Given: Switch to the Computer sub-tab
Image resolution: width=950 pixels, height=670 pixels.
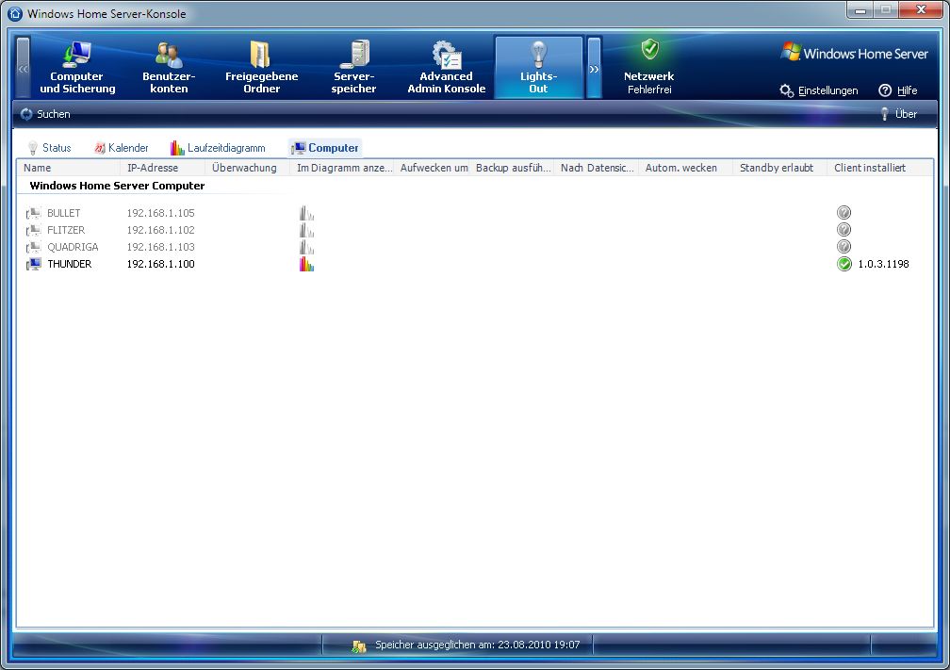Looking at the screenshot, I should pyautogui.click(x=325, y=148).
